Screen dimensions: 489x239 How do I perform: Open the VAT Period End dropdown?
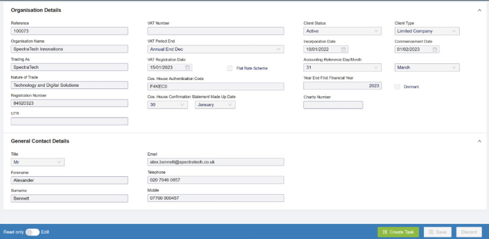click(215, 49)
